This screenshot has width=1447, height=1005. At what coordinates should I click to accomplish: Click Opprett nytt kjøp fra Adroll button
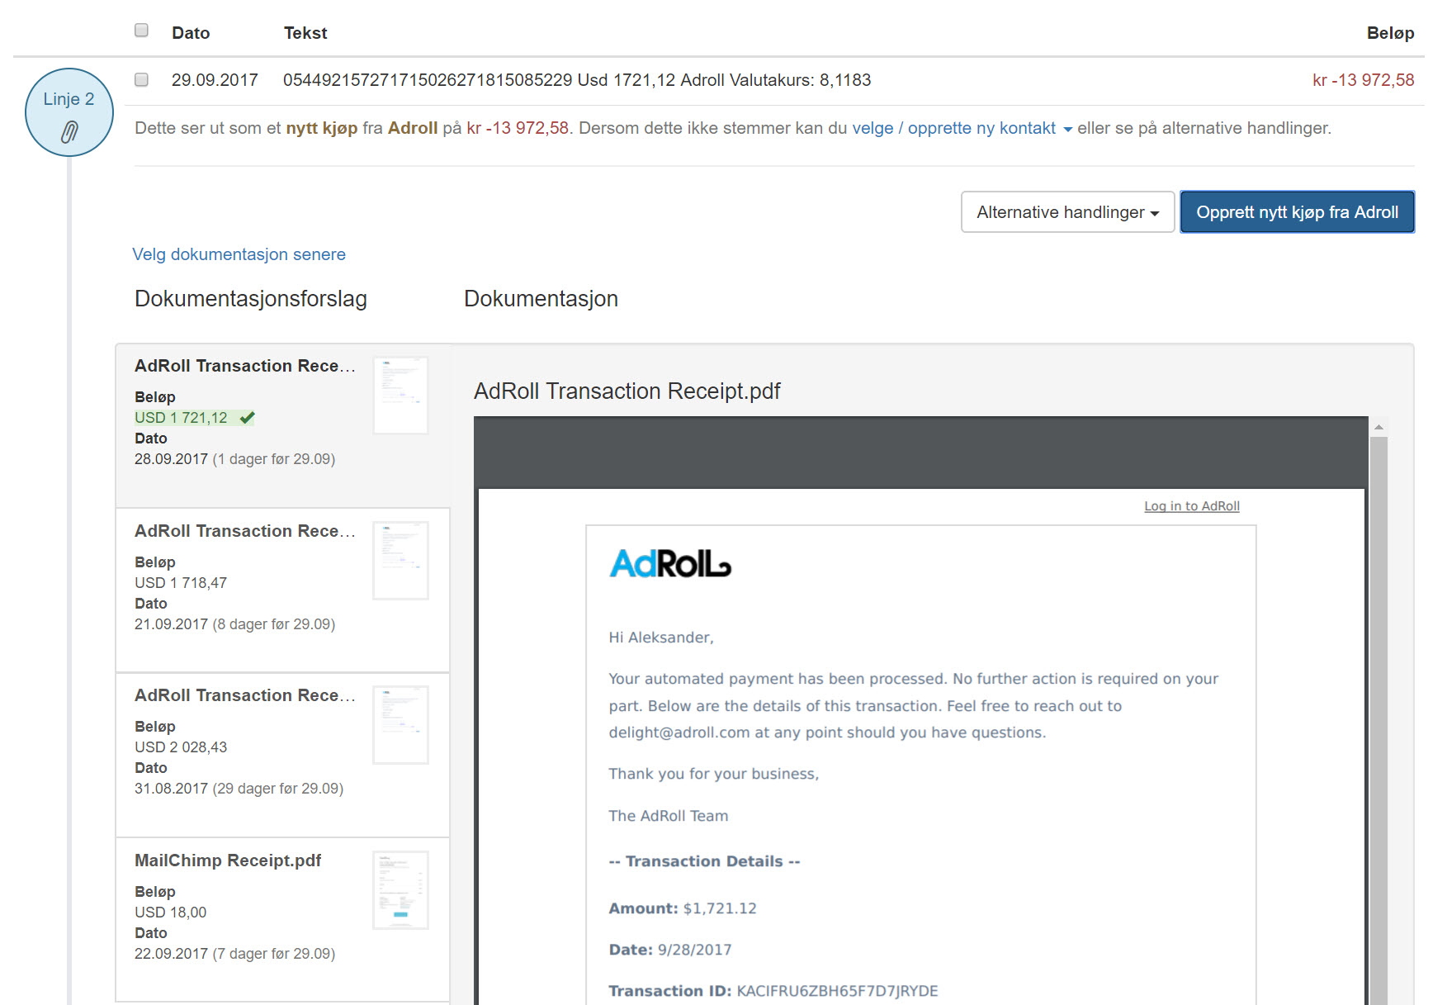coord(1297,212)
